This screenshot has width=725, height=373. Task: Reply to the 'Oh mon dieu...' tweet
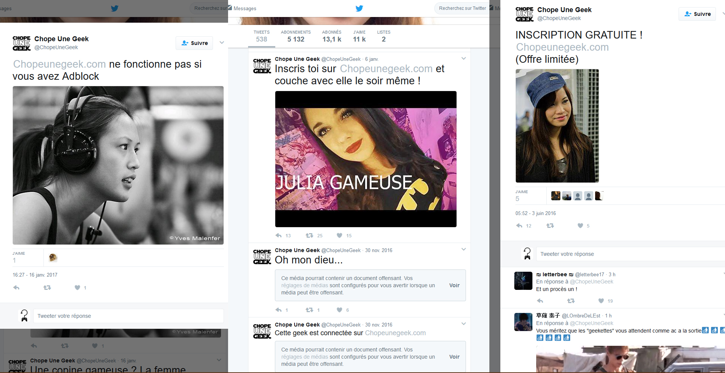pos(279,310)
